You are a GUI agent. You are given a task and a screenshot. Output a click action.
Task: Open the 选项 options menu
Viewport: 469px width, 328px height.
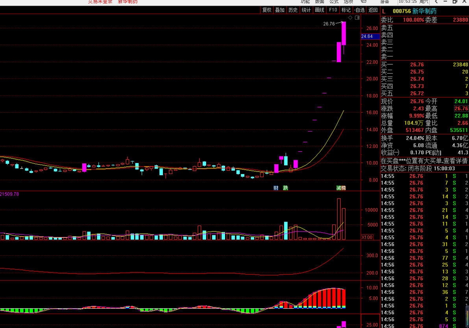[x=348, y=2]
